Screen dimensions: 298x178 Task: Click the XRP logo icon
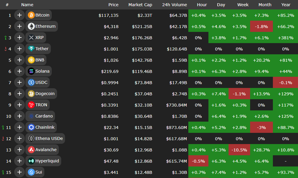tap(31, 37)
